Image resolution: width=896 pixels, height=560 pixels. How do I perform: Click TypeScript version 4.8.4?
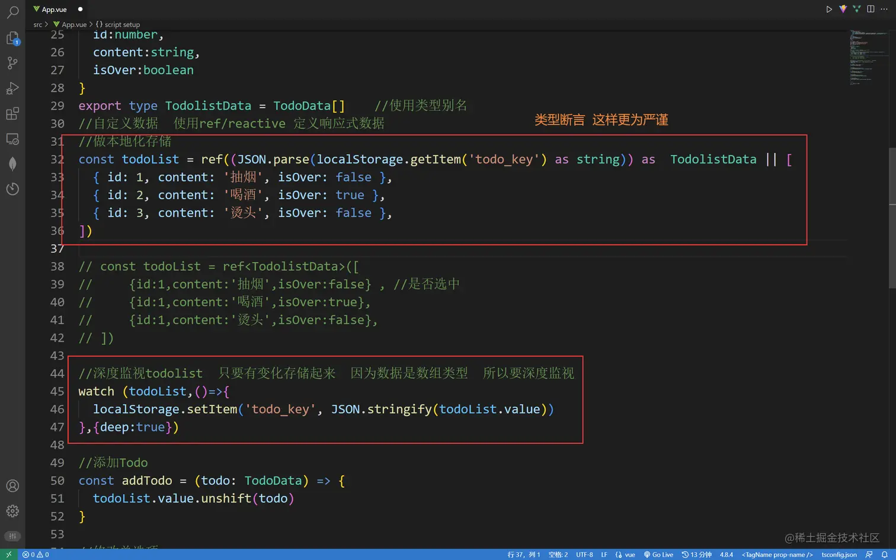[727, 555]
